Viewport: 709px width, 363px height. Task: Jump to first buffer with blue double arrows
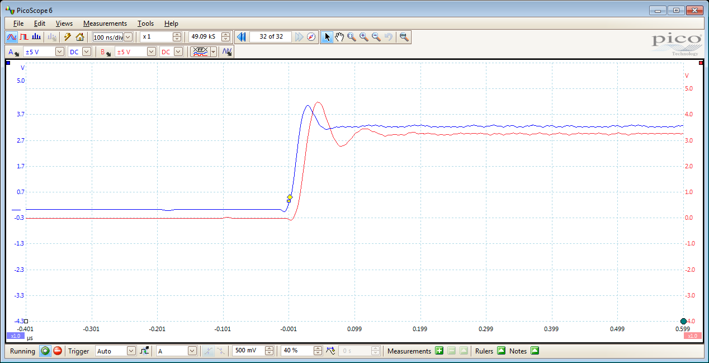pos(241,36)
